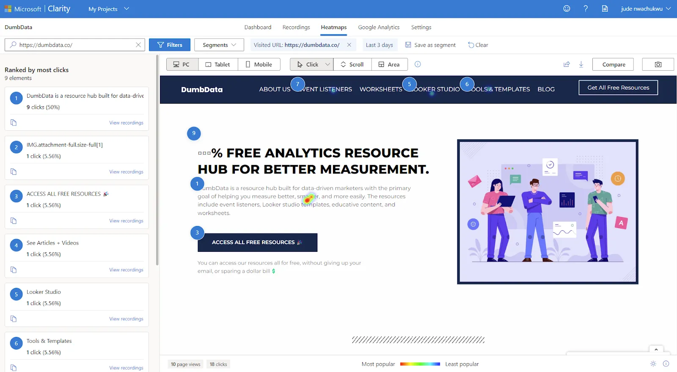Switch to PC device view
This screenshot has height=372, width=677.
click(182, 64)
